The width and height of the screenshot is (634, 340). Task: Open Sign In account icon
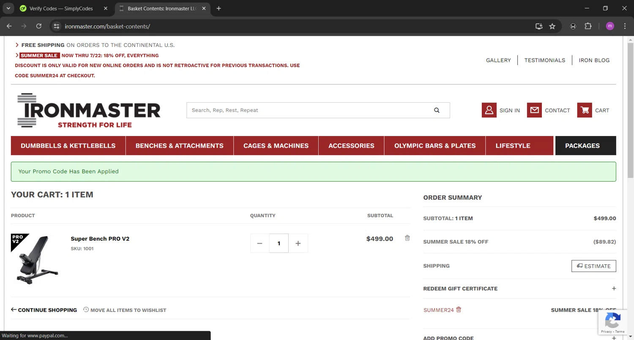[x=489, y=110]
